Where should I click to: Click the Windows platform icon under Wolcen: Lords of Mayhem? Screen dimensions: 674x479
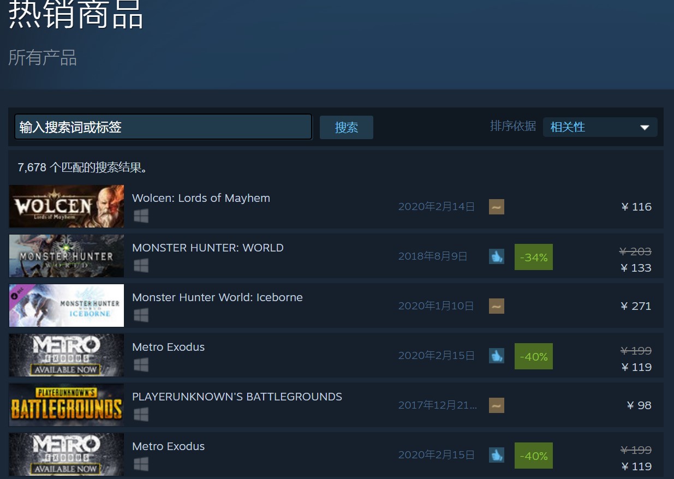coord(141,216)
